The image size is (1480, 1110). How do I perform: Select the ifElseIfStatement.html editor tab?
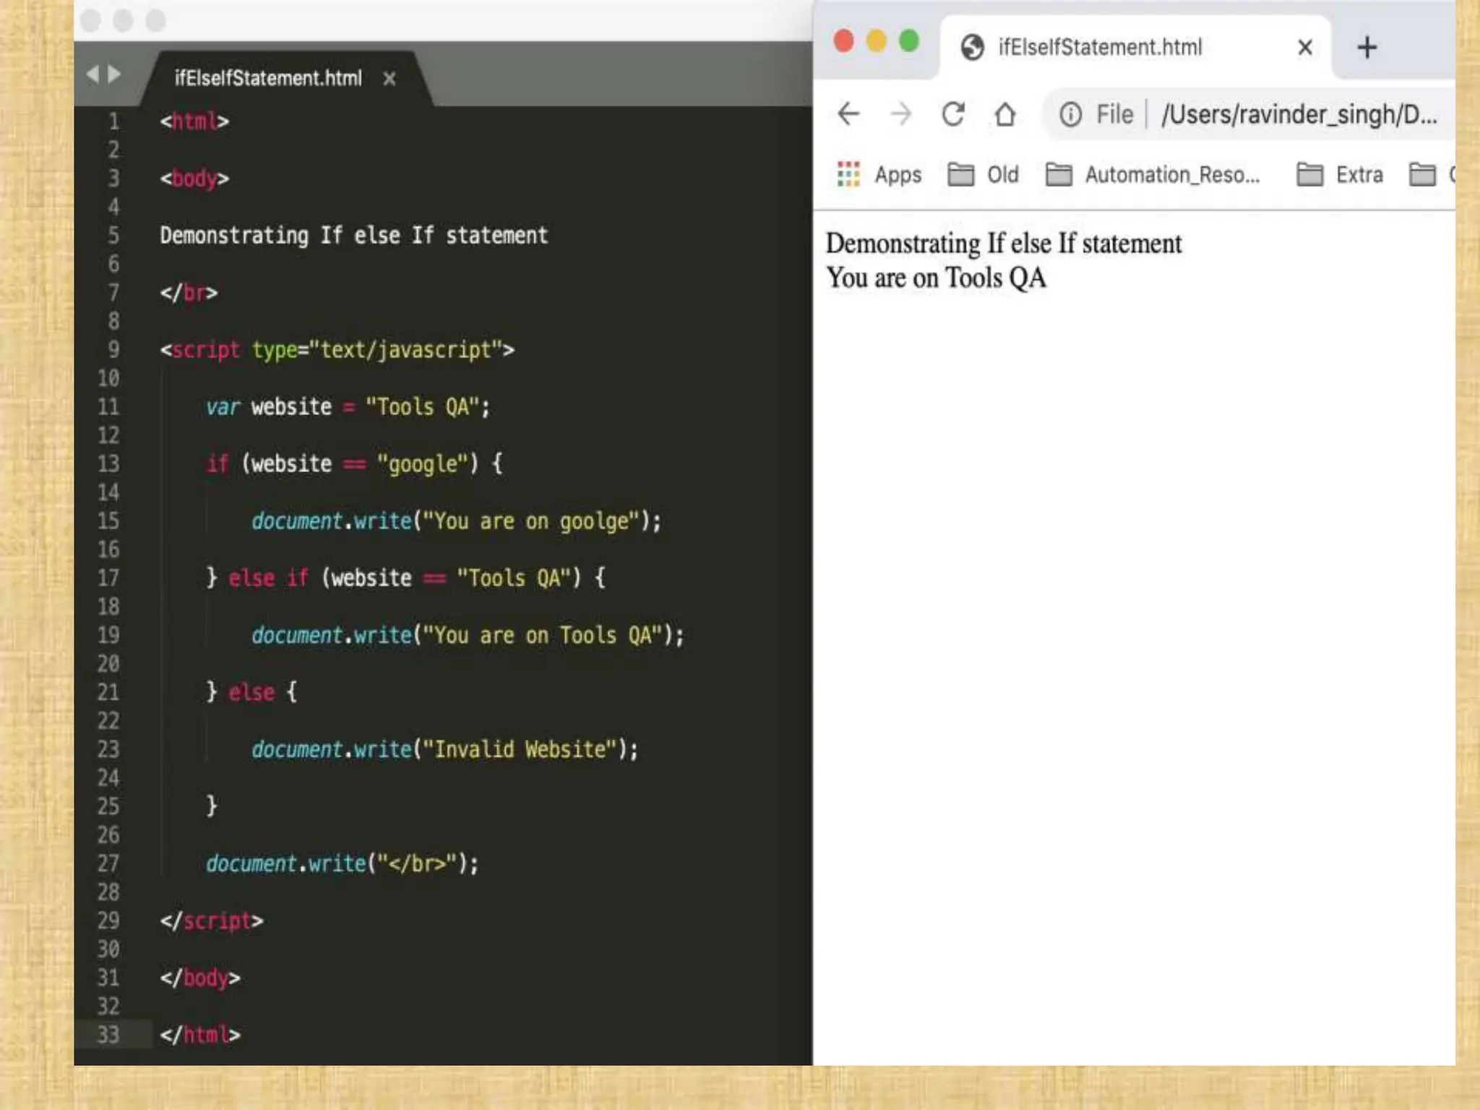(x=268, y=78)
